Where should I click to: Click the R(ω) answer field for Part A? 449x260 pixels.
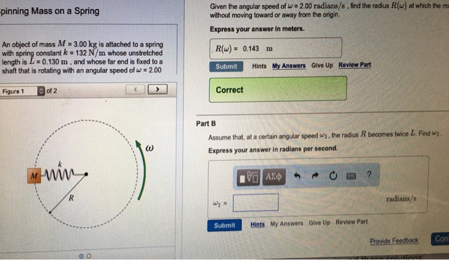click(x=276, y=48)
